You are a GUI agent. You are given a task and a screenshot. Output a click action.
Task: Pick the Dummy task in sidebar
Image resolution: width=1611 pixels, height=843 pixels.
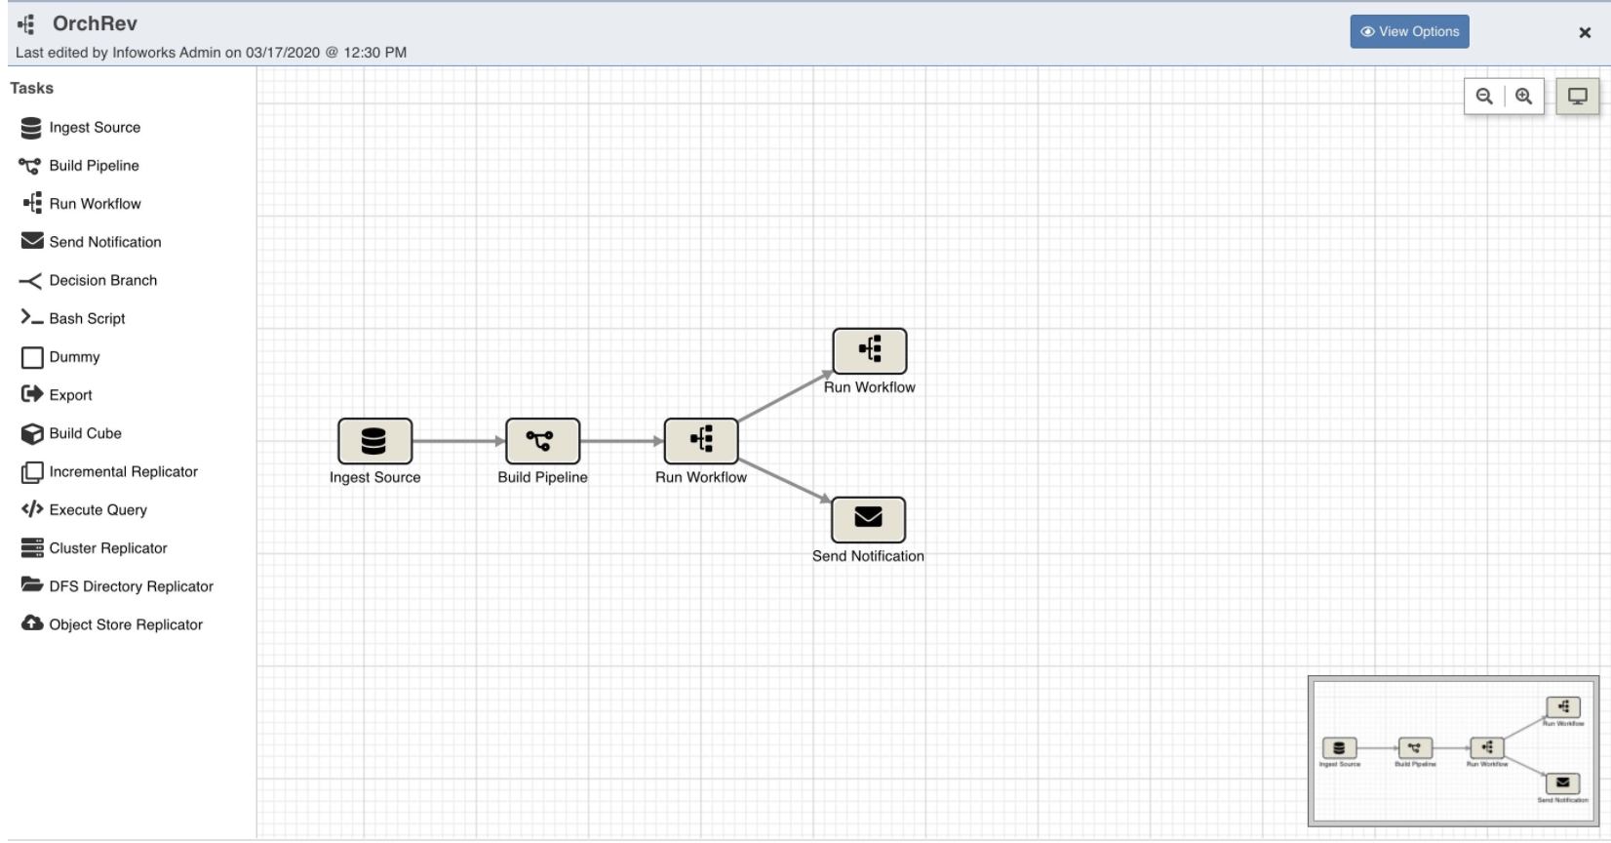[74, 357]
